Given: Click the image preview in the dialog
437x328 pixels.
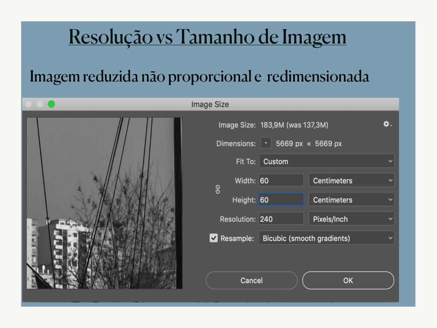Looking at the screenshot, I should 105,203.
